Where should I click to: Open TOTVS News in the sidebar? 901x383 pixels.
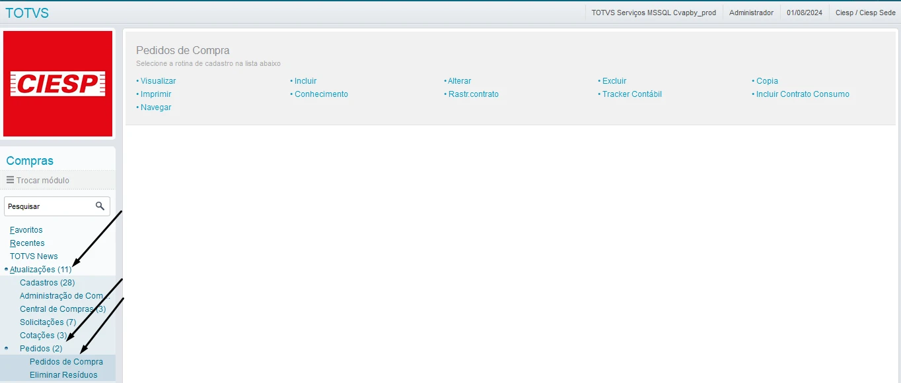click(x=34, y=256)
